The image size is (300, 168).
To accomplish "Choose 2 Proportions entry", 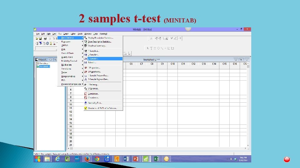I will click(x=103, y=72).
